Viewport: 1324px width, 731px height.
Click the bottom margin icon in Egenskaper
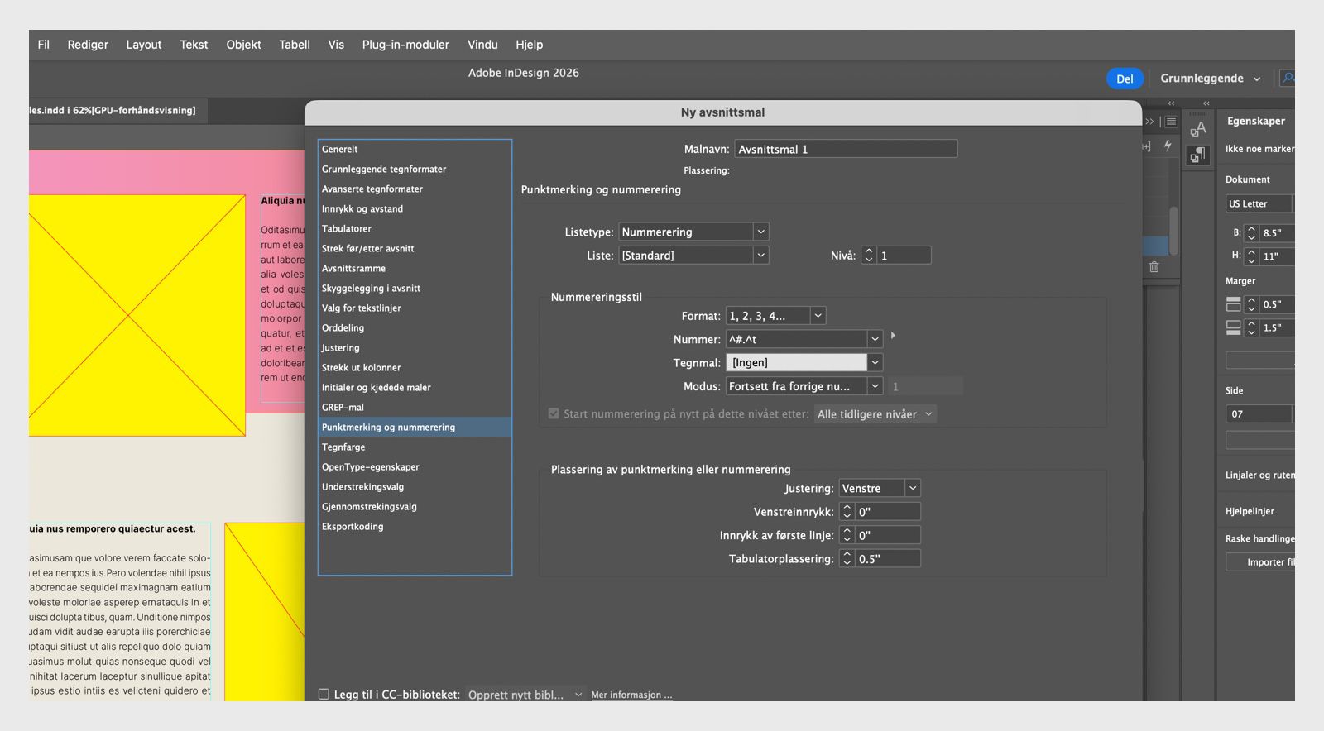click(1233, 327)
